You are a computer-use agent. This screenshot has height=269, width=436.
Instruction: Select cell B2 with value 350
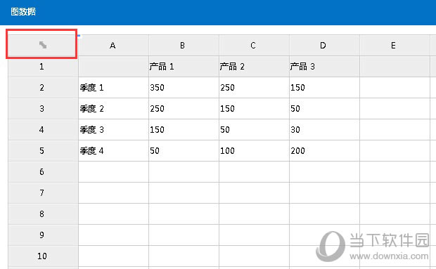tap(184, 88)
